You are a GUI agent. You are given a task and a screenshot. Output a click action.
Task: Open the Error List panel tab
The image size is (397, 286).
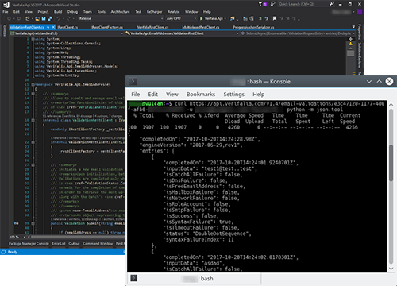(x=59, y=243)
